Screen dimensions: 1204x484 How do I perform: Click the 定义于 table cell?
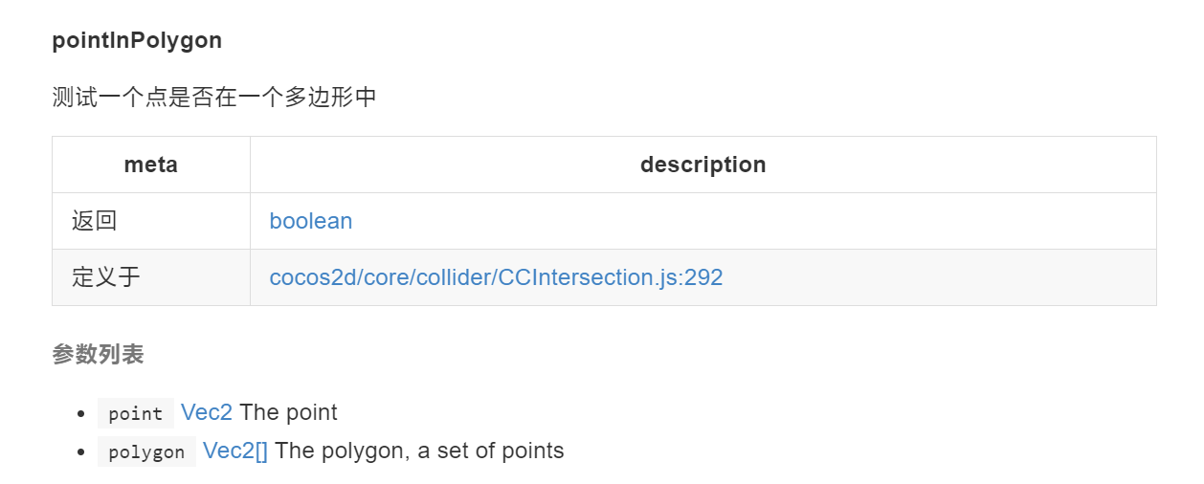(x=151, y=277)
